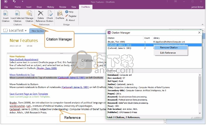This screenshot has width=206, height=125.
Task: Click the Computer.enl library path of Bryder row
Action: pyautogui.click(x=169, y=42)
